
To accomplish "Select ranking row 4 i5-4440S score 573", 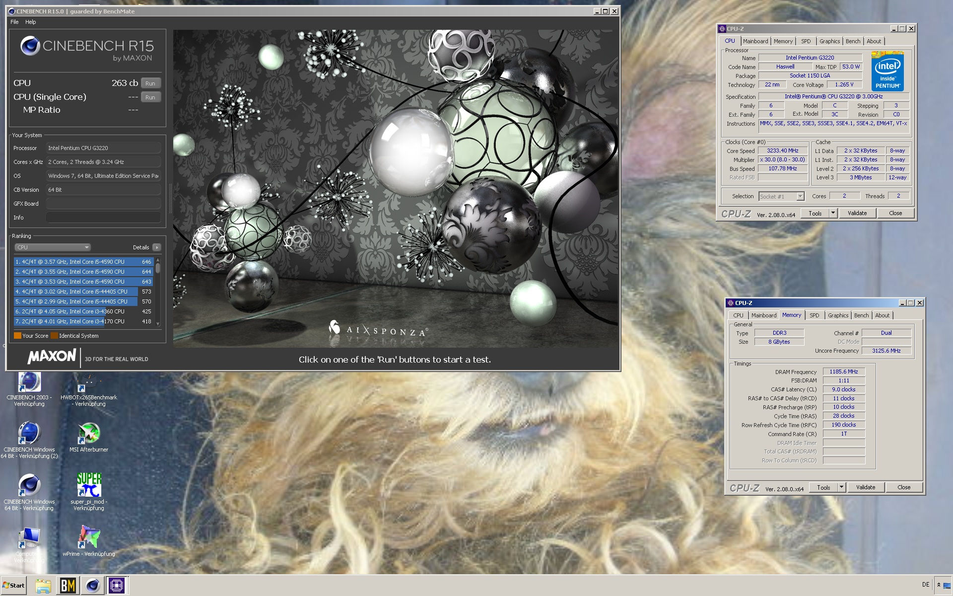I will pyautogui.click(x=83, y=292).
